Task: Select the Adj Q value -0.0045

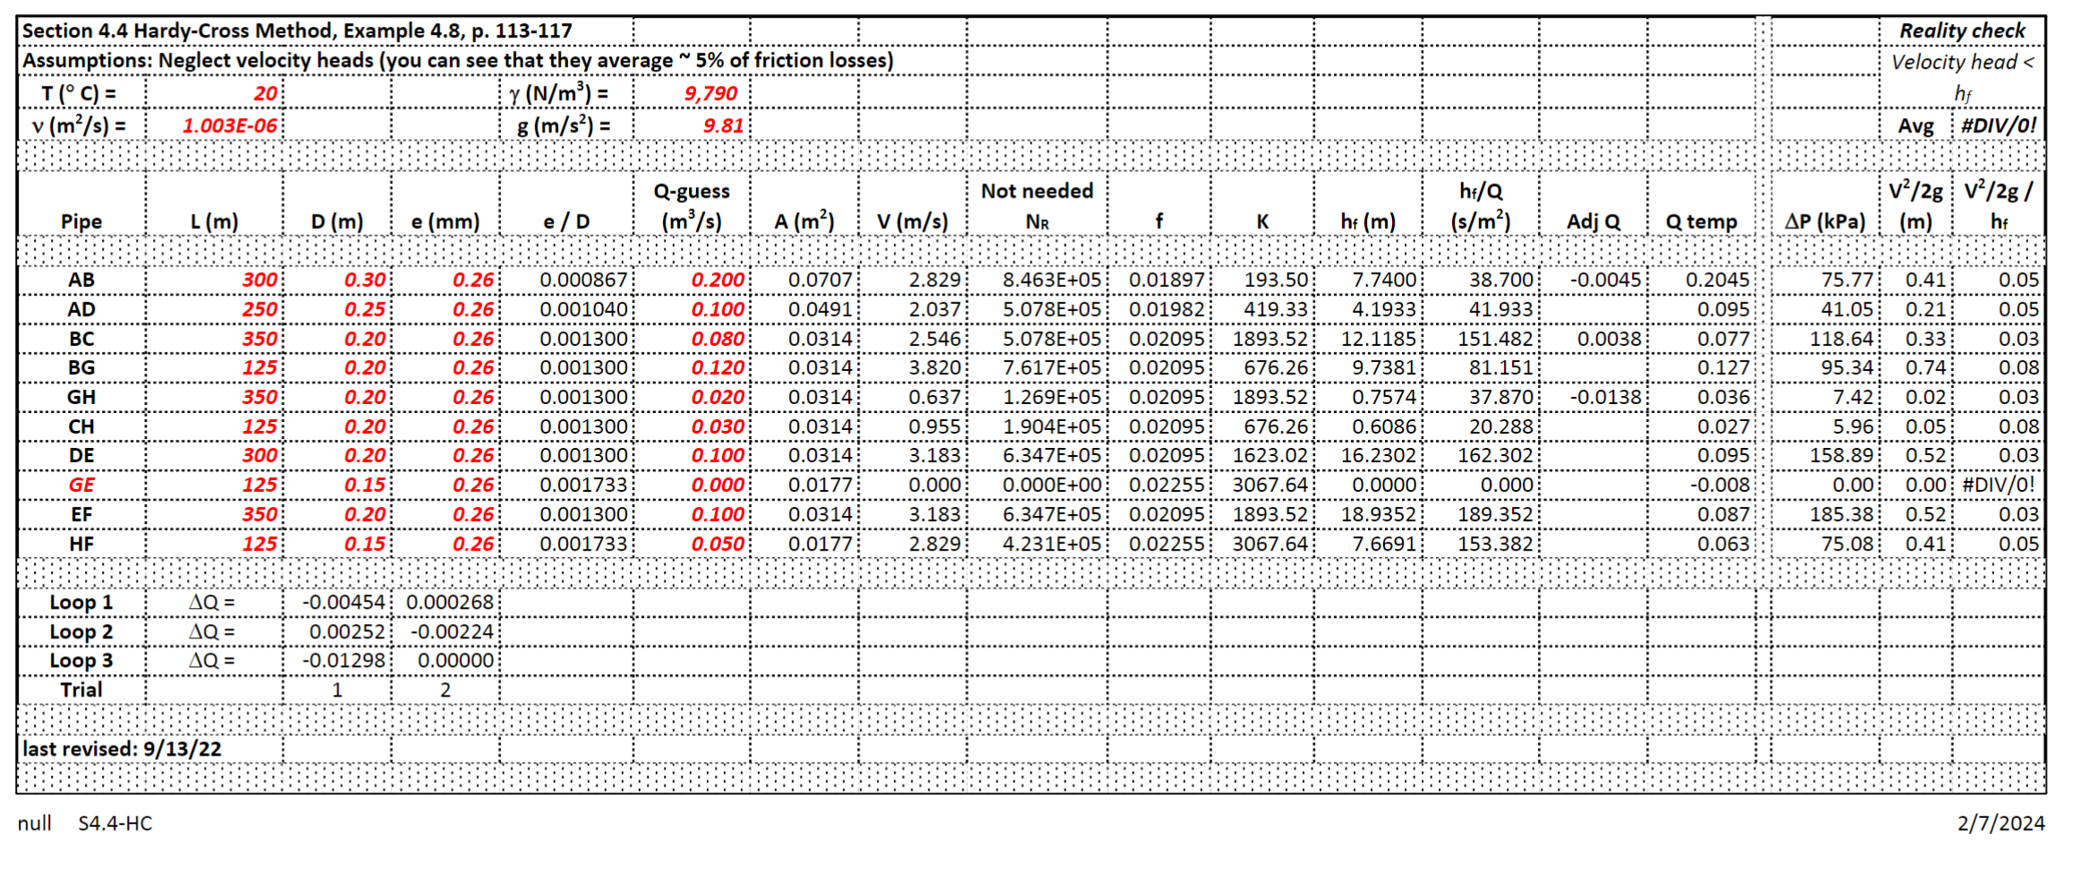Action: (x=1606, y=280)
